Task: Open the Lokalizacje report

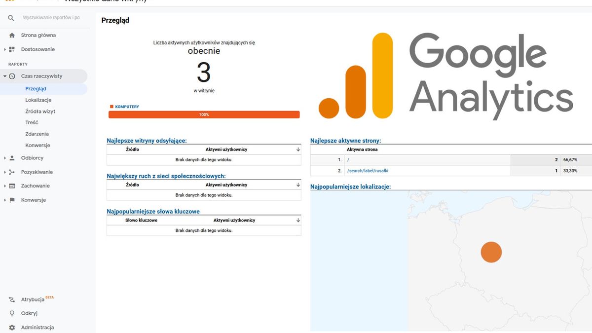Action: [x=38, y=100]
